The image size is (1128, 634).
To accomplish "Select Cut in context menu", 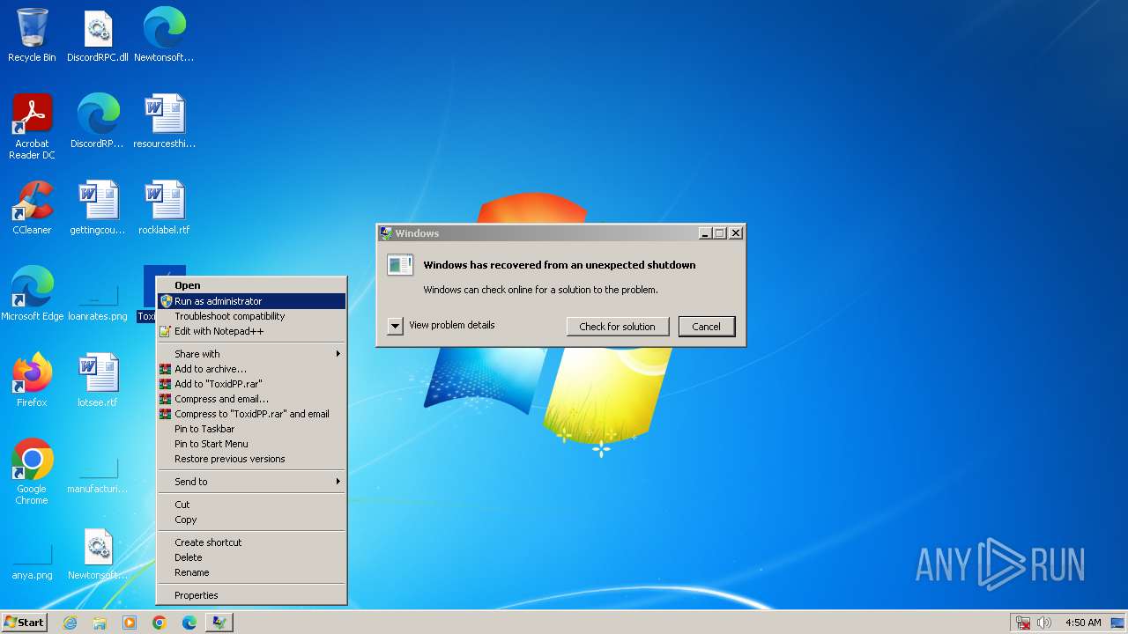I will pos(251,505).
